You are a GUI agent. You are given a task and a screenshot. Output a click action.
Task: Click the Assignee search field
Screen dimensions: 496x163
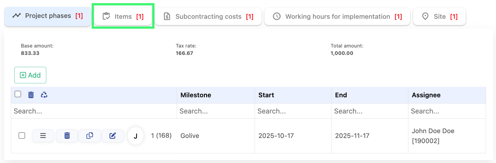(447, 111)
